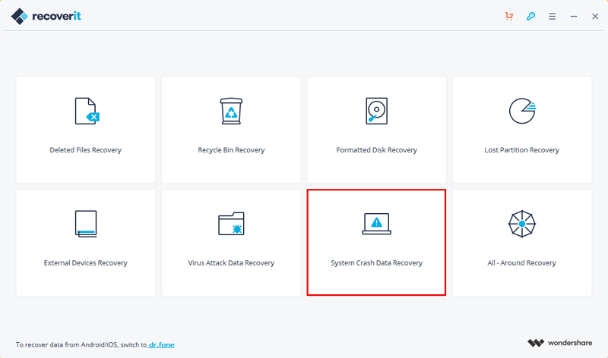Select the Recycle Bin Recovery label

(x=231, y=149)
